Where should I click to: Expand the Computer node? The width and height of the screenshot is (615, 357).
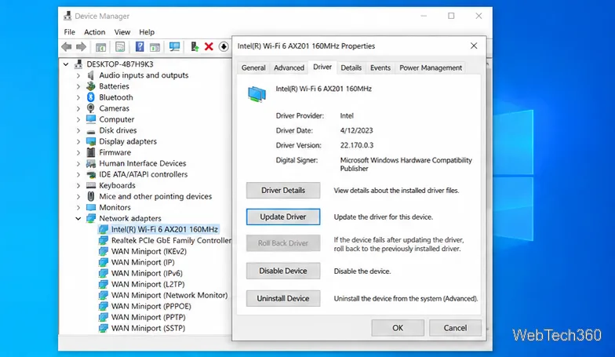[78, 119]
